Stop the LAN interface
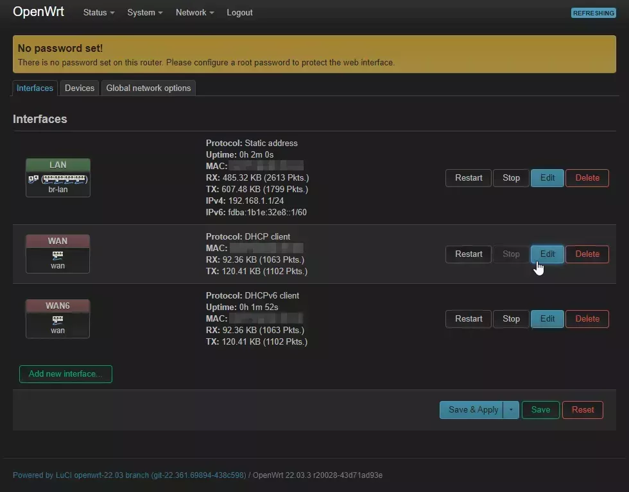Screen dimensions: 629x492 (x=511, y=177)
